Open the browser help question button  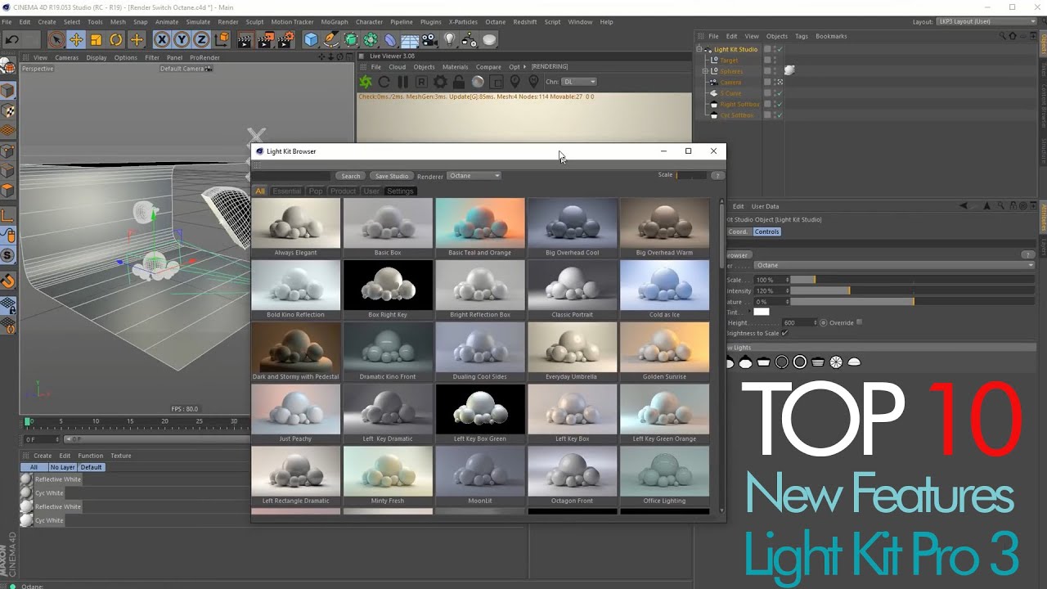717,175
